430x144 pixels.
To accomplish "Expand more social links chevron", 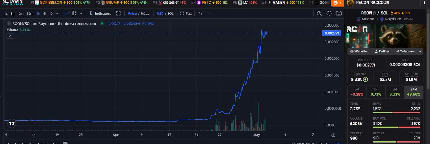I will [420, 51].
